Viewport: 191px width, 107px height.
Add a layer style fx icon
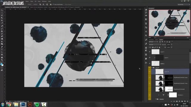(174, 101)
